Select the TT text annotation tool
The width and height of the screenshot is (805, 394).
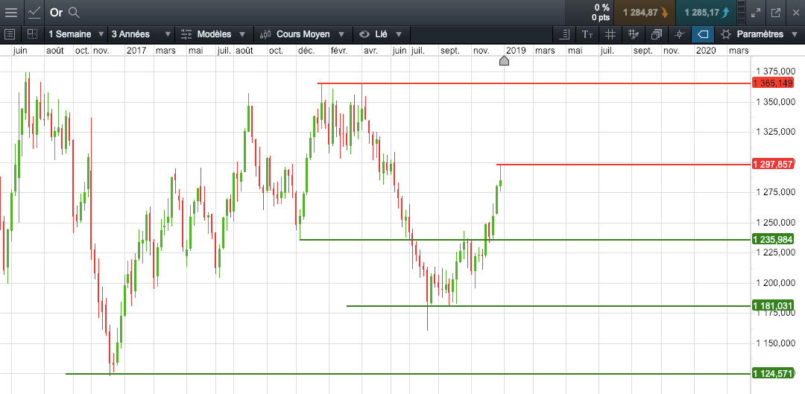(587, 34)
